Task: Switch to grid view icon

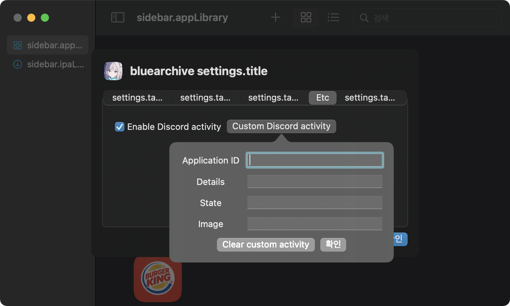Action: (x=306, y=17)
